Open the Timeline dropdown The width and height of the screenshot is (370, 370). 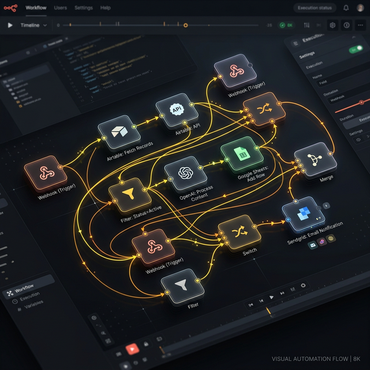click(34, 25)
